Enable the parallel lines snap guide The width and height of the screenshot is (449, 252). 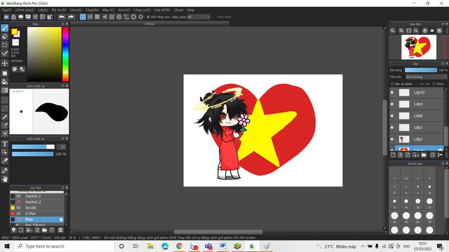pyautogui.click(x=90, y=17)
